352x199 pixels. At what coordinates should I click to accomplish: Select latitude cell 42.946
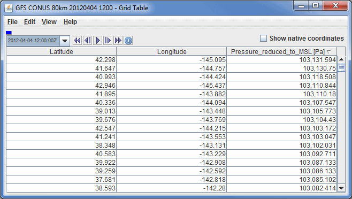point(62,86)
